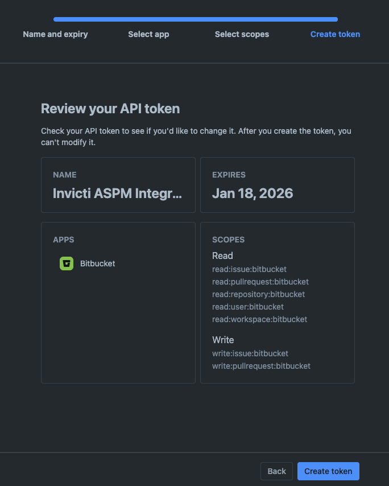Switch to the Select scopes step
Screen dimensions: 389x486
pyautogui.click(x=242, y=34)
